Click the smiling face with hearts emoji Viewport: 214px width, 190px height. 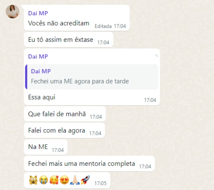pyautogui.click(x=54, y=180)
